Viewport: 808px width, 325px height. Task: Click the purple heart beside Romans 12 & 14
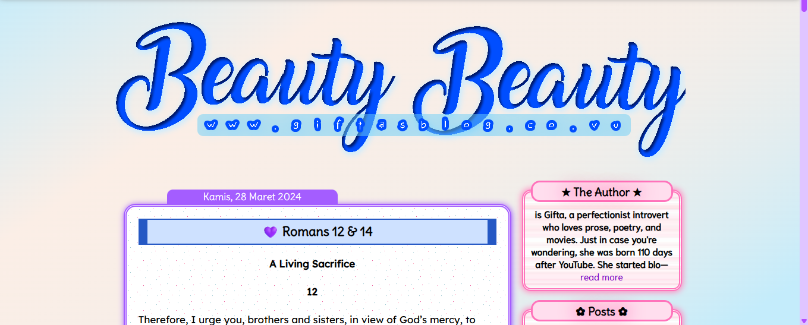point(271,232)
